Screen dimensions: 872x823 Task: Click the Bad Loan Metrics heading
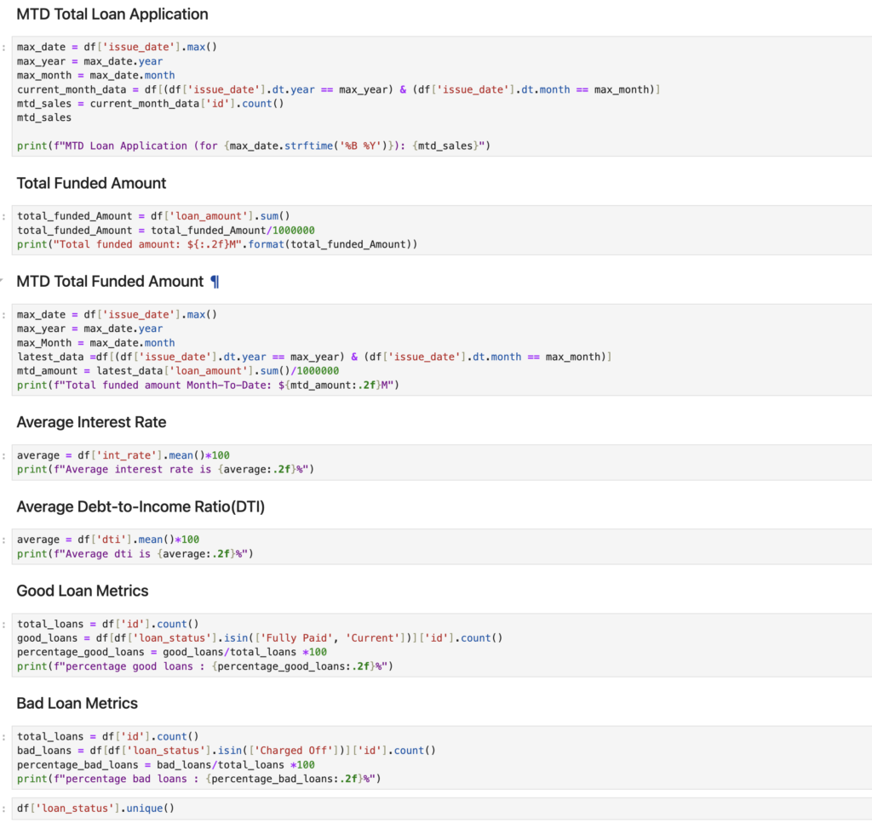point(77,703)
